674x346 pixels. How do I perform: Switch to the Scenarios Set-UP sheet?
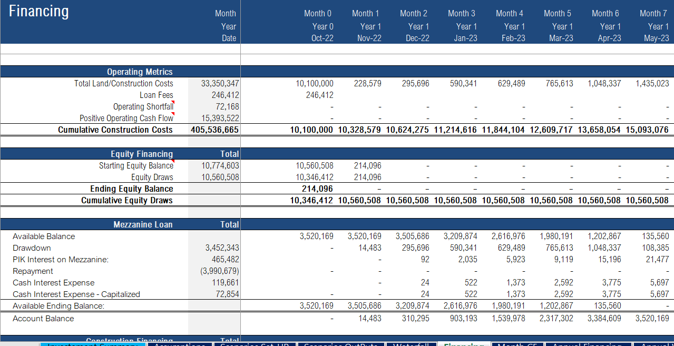click(x=256, y=344)
